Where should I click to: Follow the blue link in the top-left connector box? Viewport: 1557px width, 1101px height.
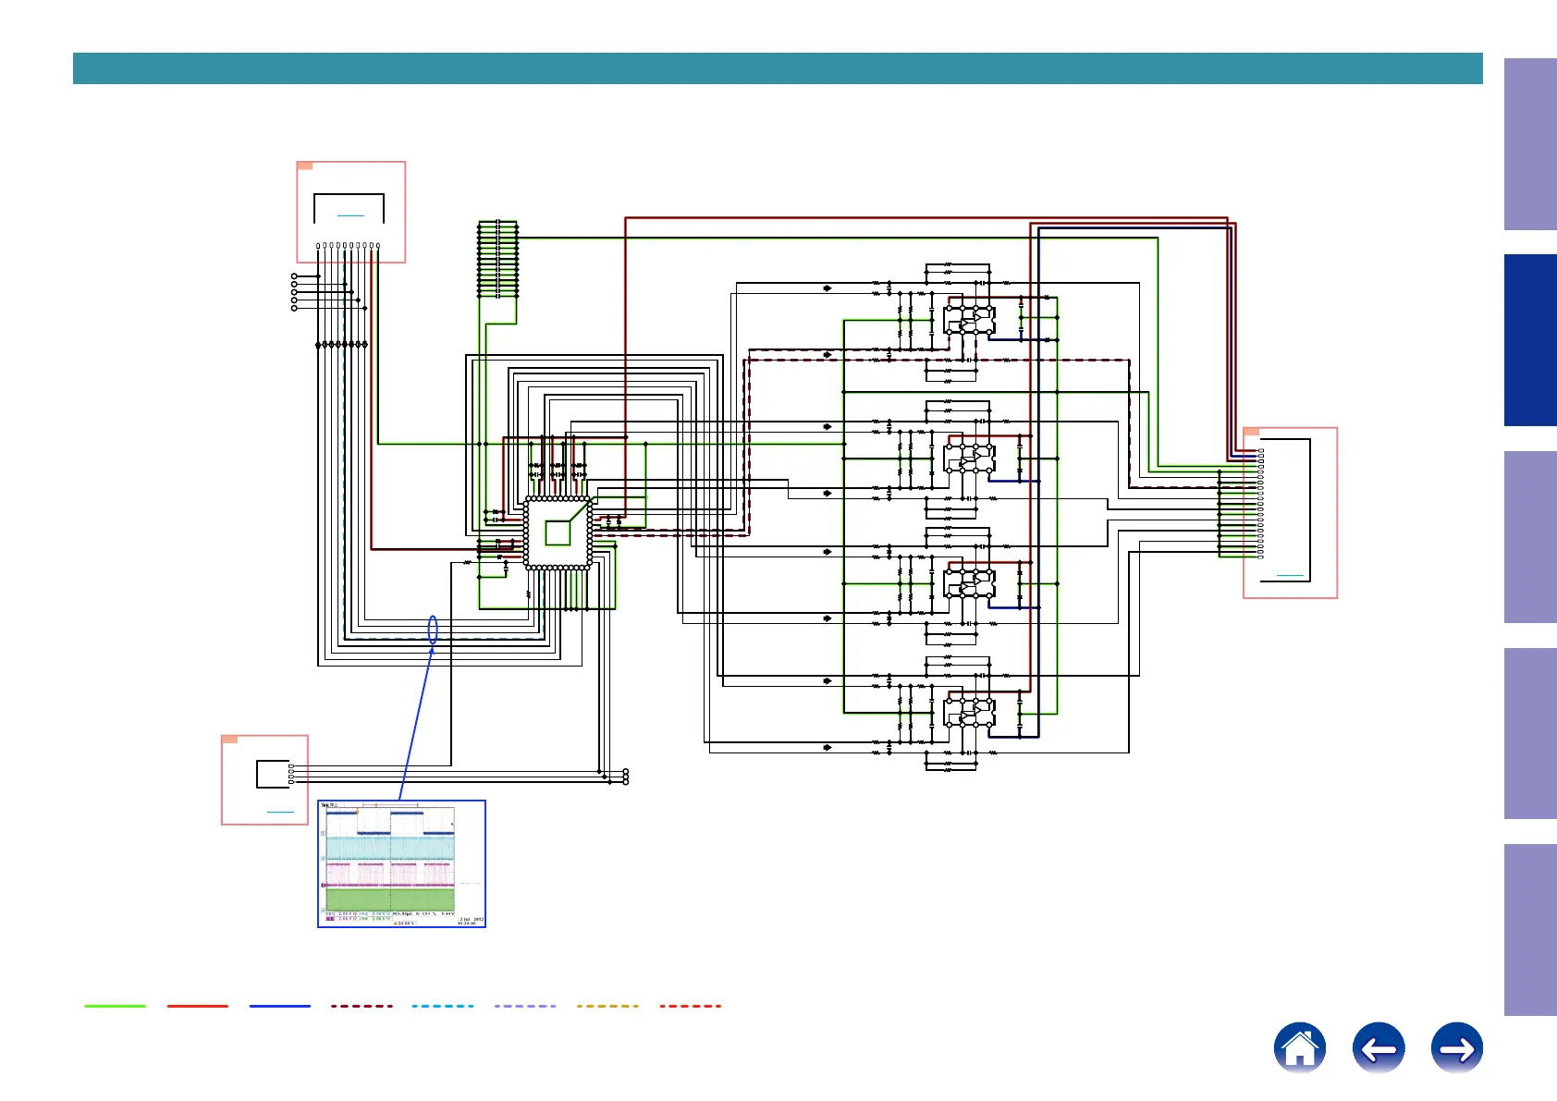pos(350,215)
